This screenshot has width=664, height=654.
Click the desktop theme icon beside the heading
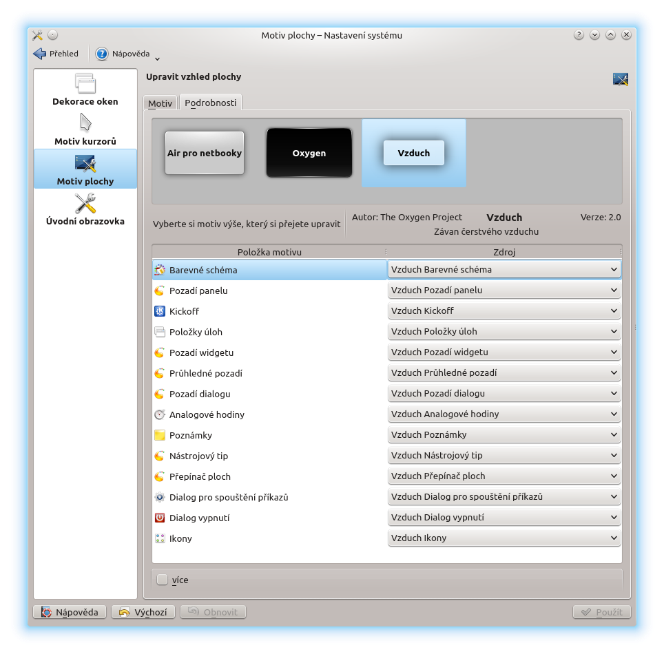tap(621, 79)
